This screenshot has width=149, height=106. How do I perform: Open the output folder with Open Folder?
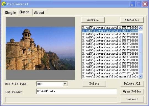pyautogui.click(x=132, y=91)
